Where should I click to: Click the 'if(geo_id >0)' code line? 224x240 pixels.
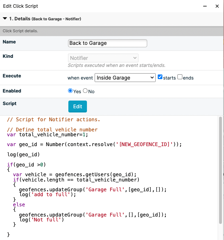tap(26, 165)
